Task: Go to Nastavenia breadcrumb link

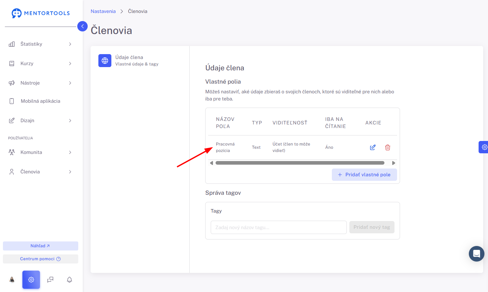Action: (x=103, y=11)
